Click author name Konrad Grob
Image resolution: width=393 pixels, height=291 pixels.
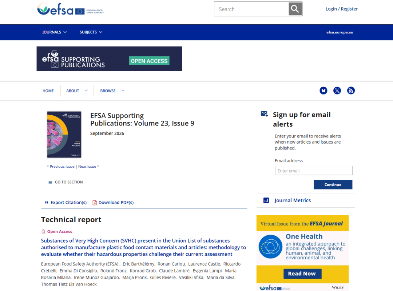click(x=143, y=271)
